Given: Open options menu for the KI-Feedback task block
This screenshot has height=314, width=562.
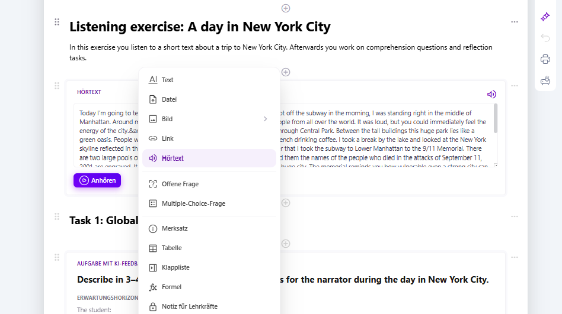Looking at the screenshot, I should coord(515,257).
